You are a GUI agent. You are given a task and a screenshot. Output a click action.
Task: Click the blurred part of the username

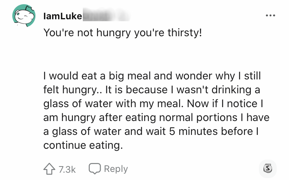pyautogui.click(x=104, y=16)
